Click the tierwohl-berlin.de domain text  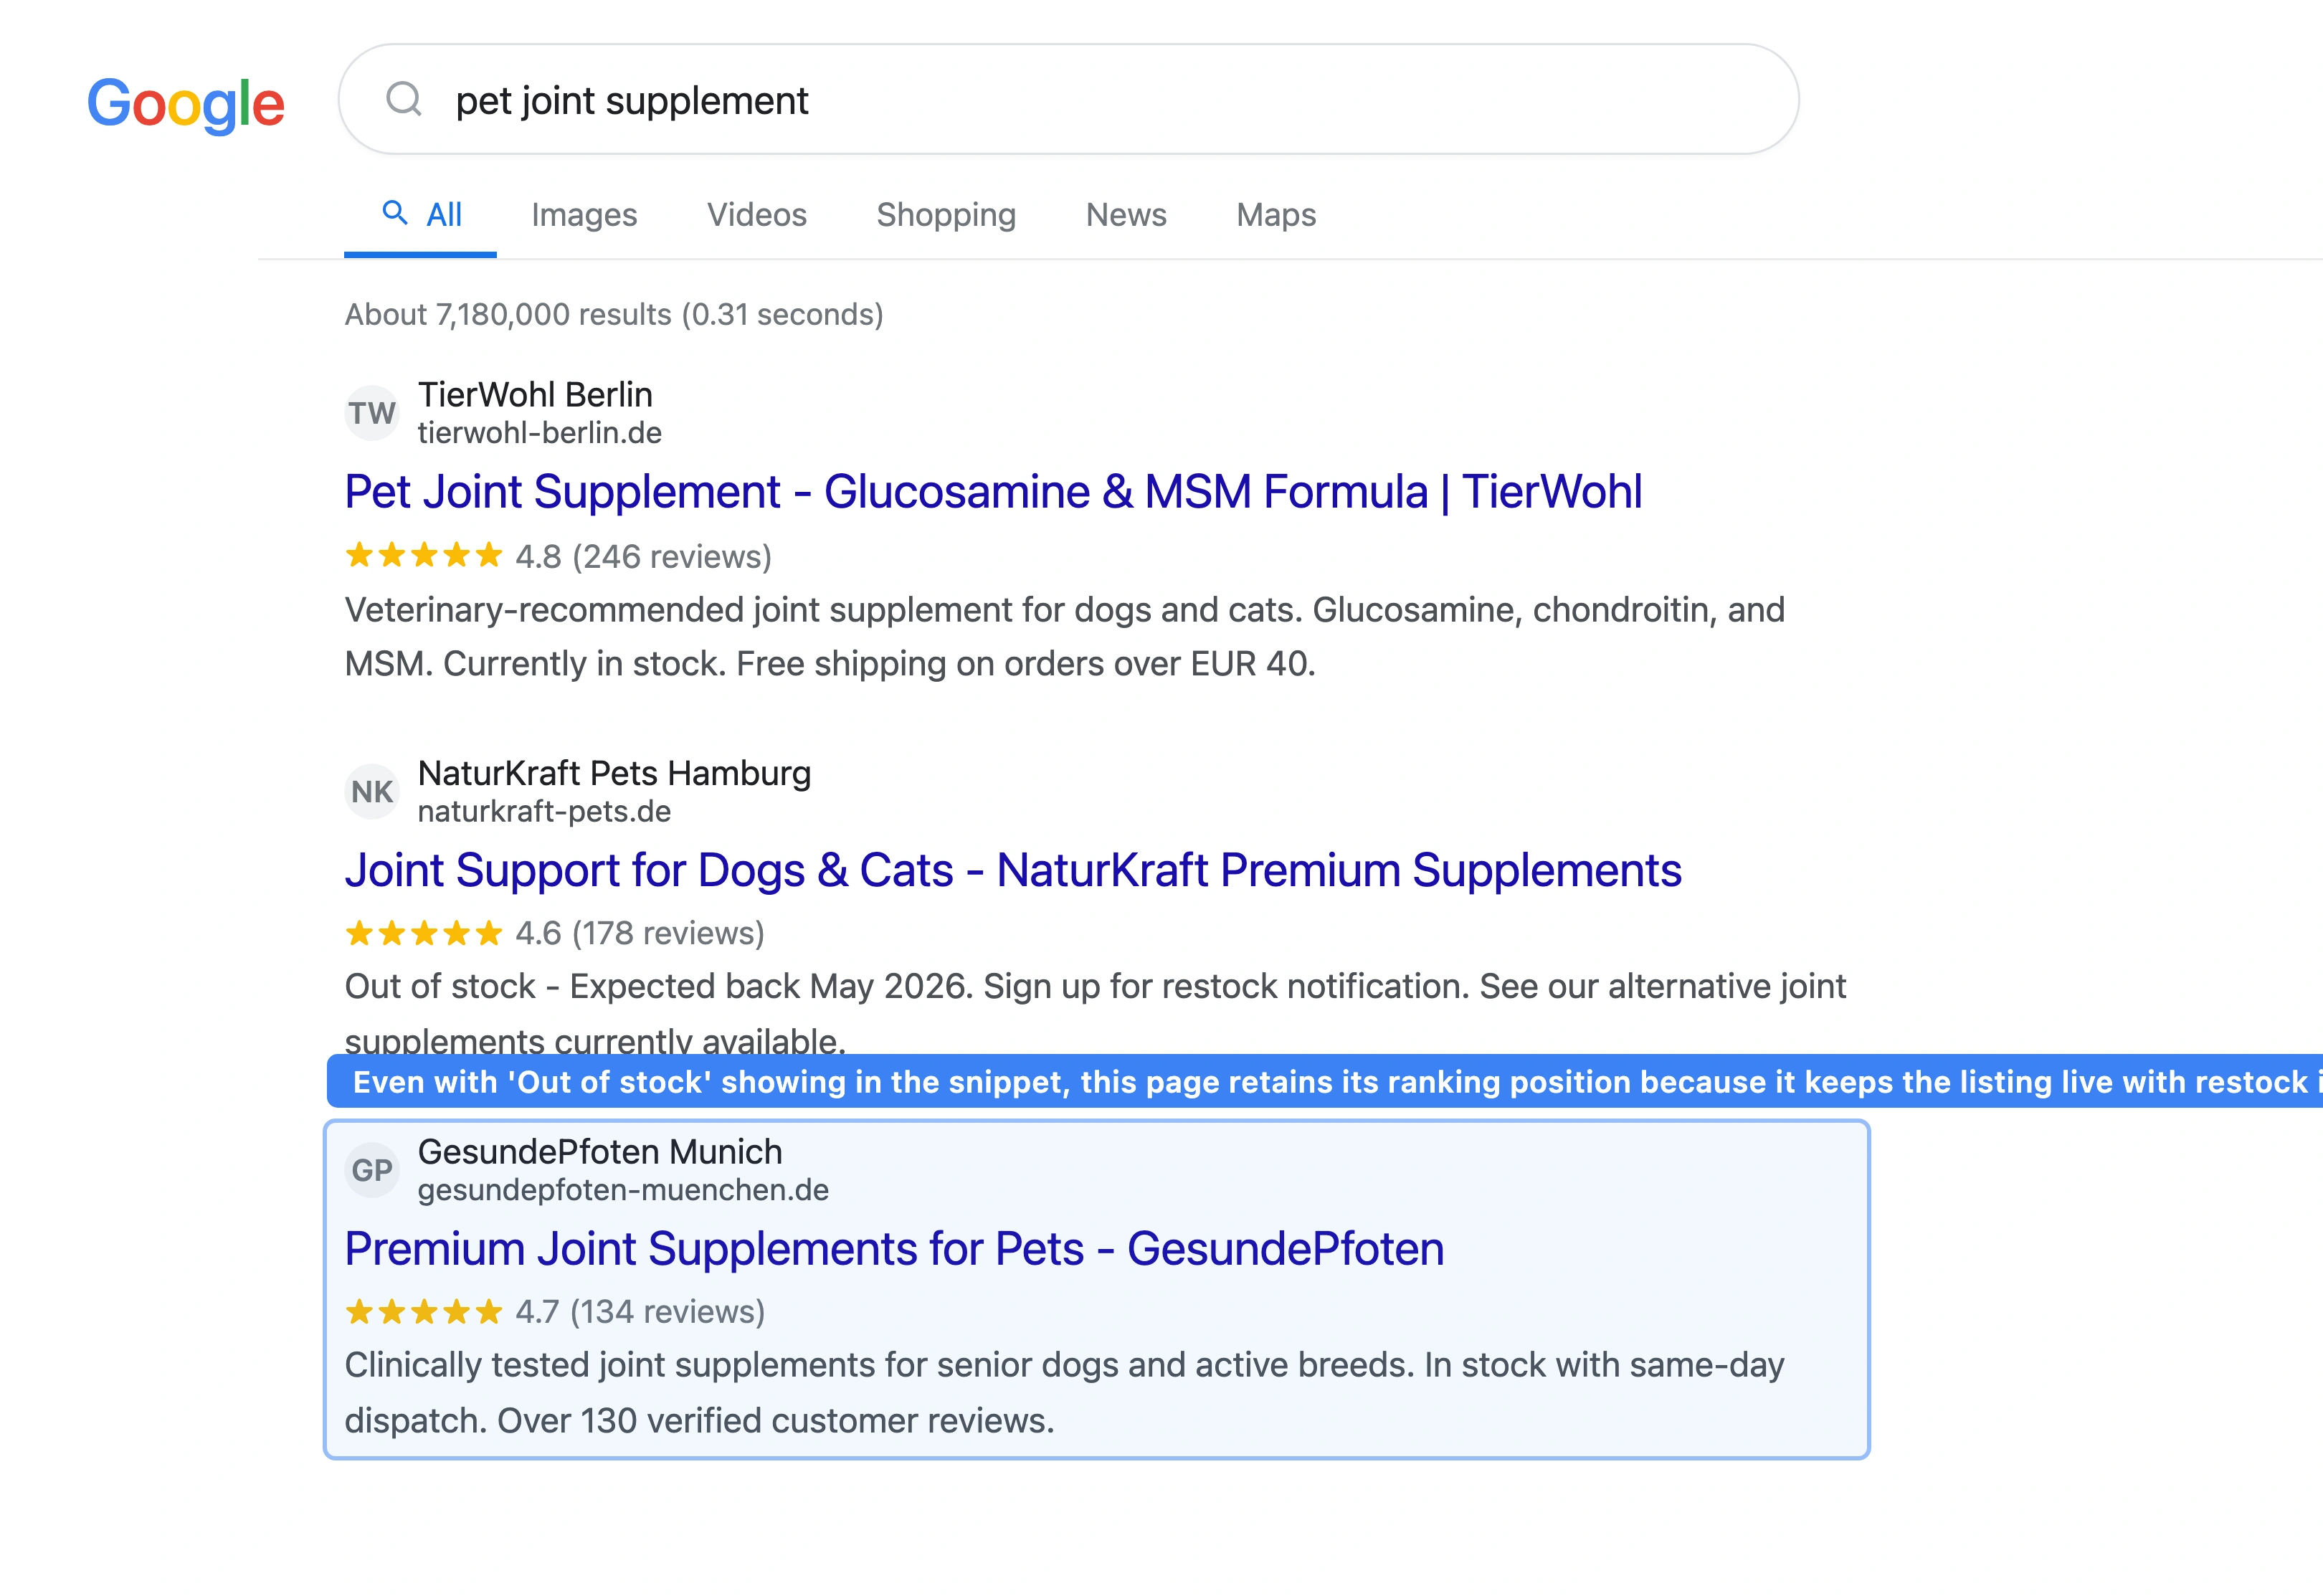click(x=538, y=433)
